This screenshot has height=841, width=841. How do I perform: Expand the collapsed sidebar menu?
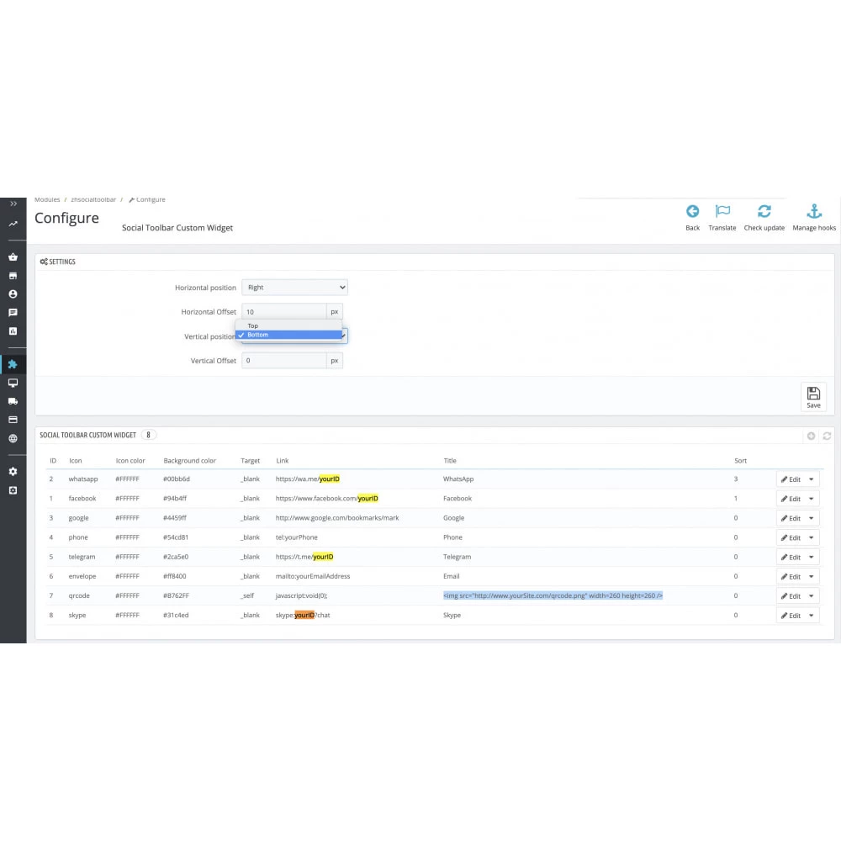click(13, 204)
